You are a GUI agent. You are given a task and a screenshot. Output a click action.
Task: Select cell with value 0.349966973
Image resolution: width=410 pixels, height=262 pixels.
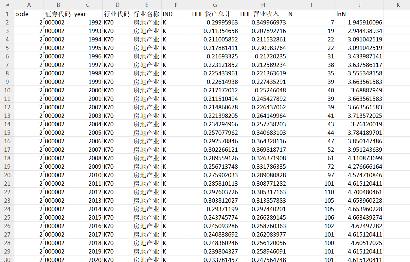tap(263, 23)
